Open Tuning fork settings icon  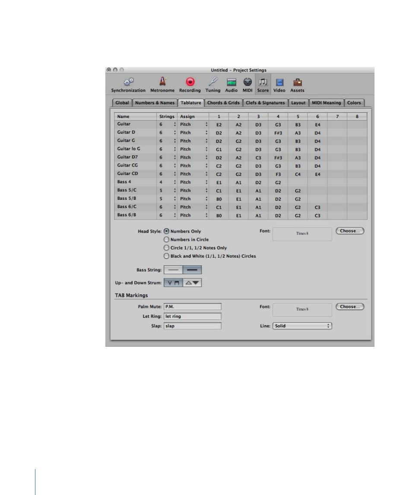click(212, 82)
